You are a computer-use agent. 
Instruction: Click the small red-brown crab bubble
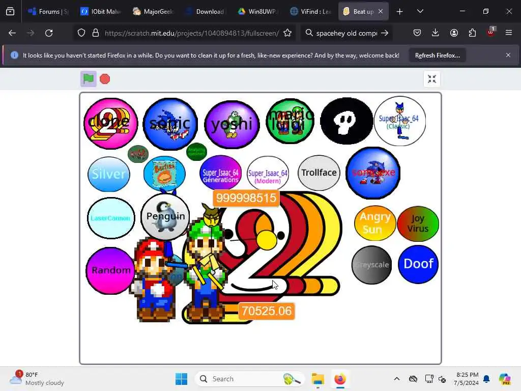[x=138, y=154]
